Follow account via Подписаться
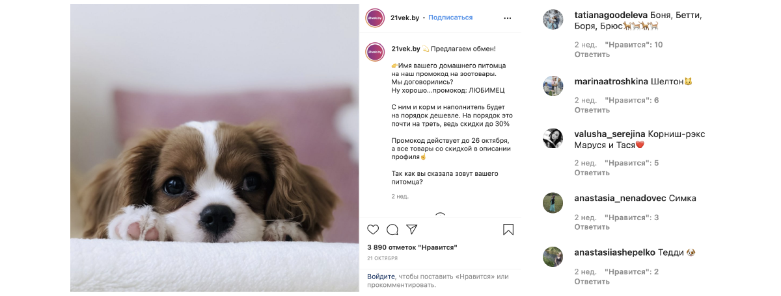 click(x=450, y=18)
